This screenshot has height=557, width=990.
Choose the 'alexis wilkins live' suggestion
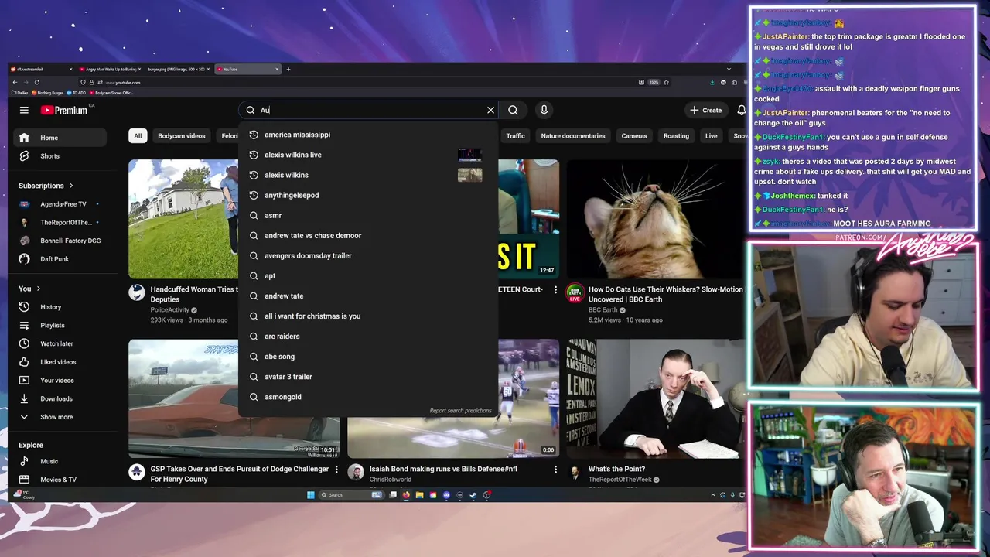pos(367,155)
